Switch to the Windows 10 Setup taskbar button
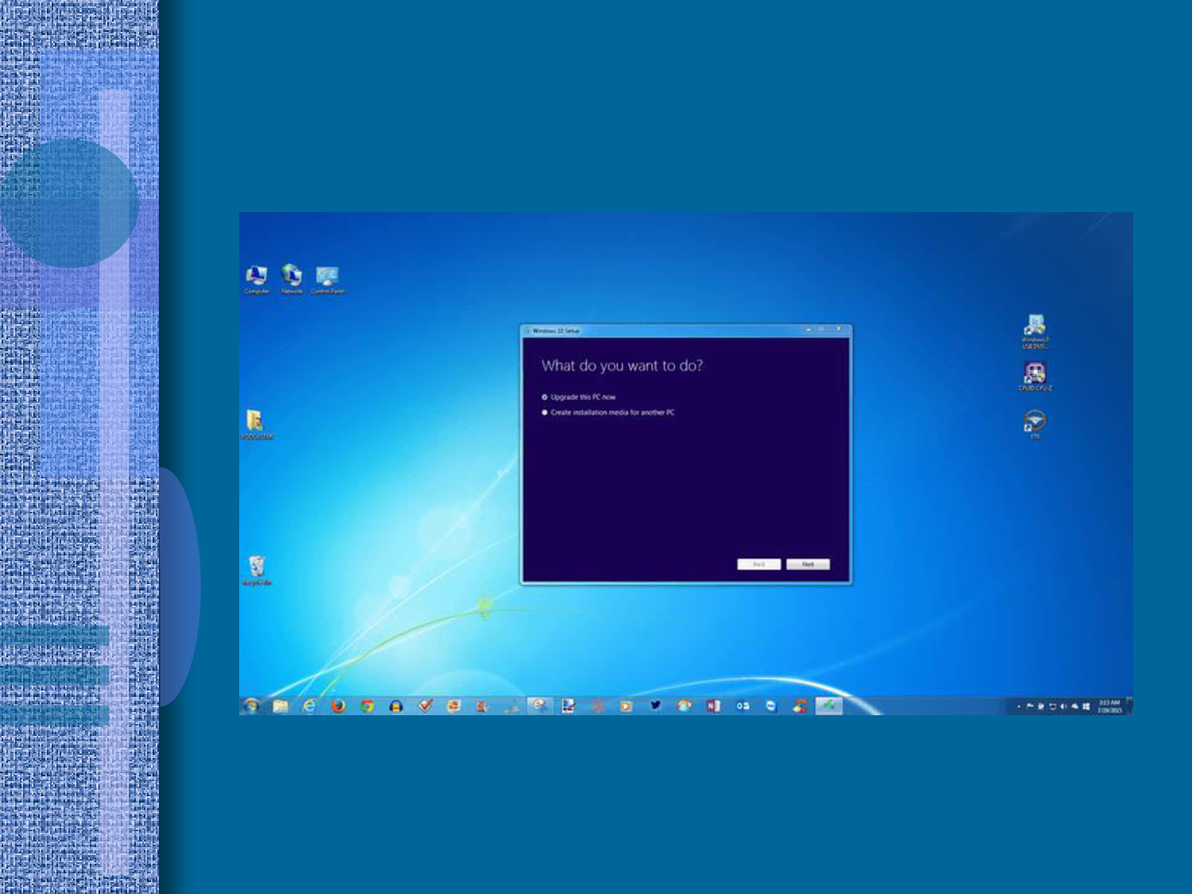The image size is (1192, 894). (829, 706)
